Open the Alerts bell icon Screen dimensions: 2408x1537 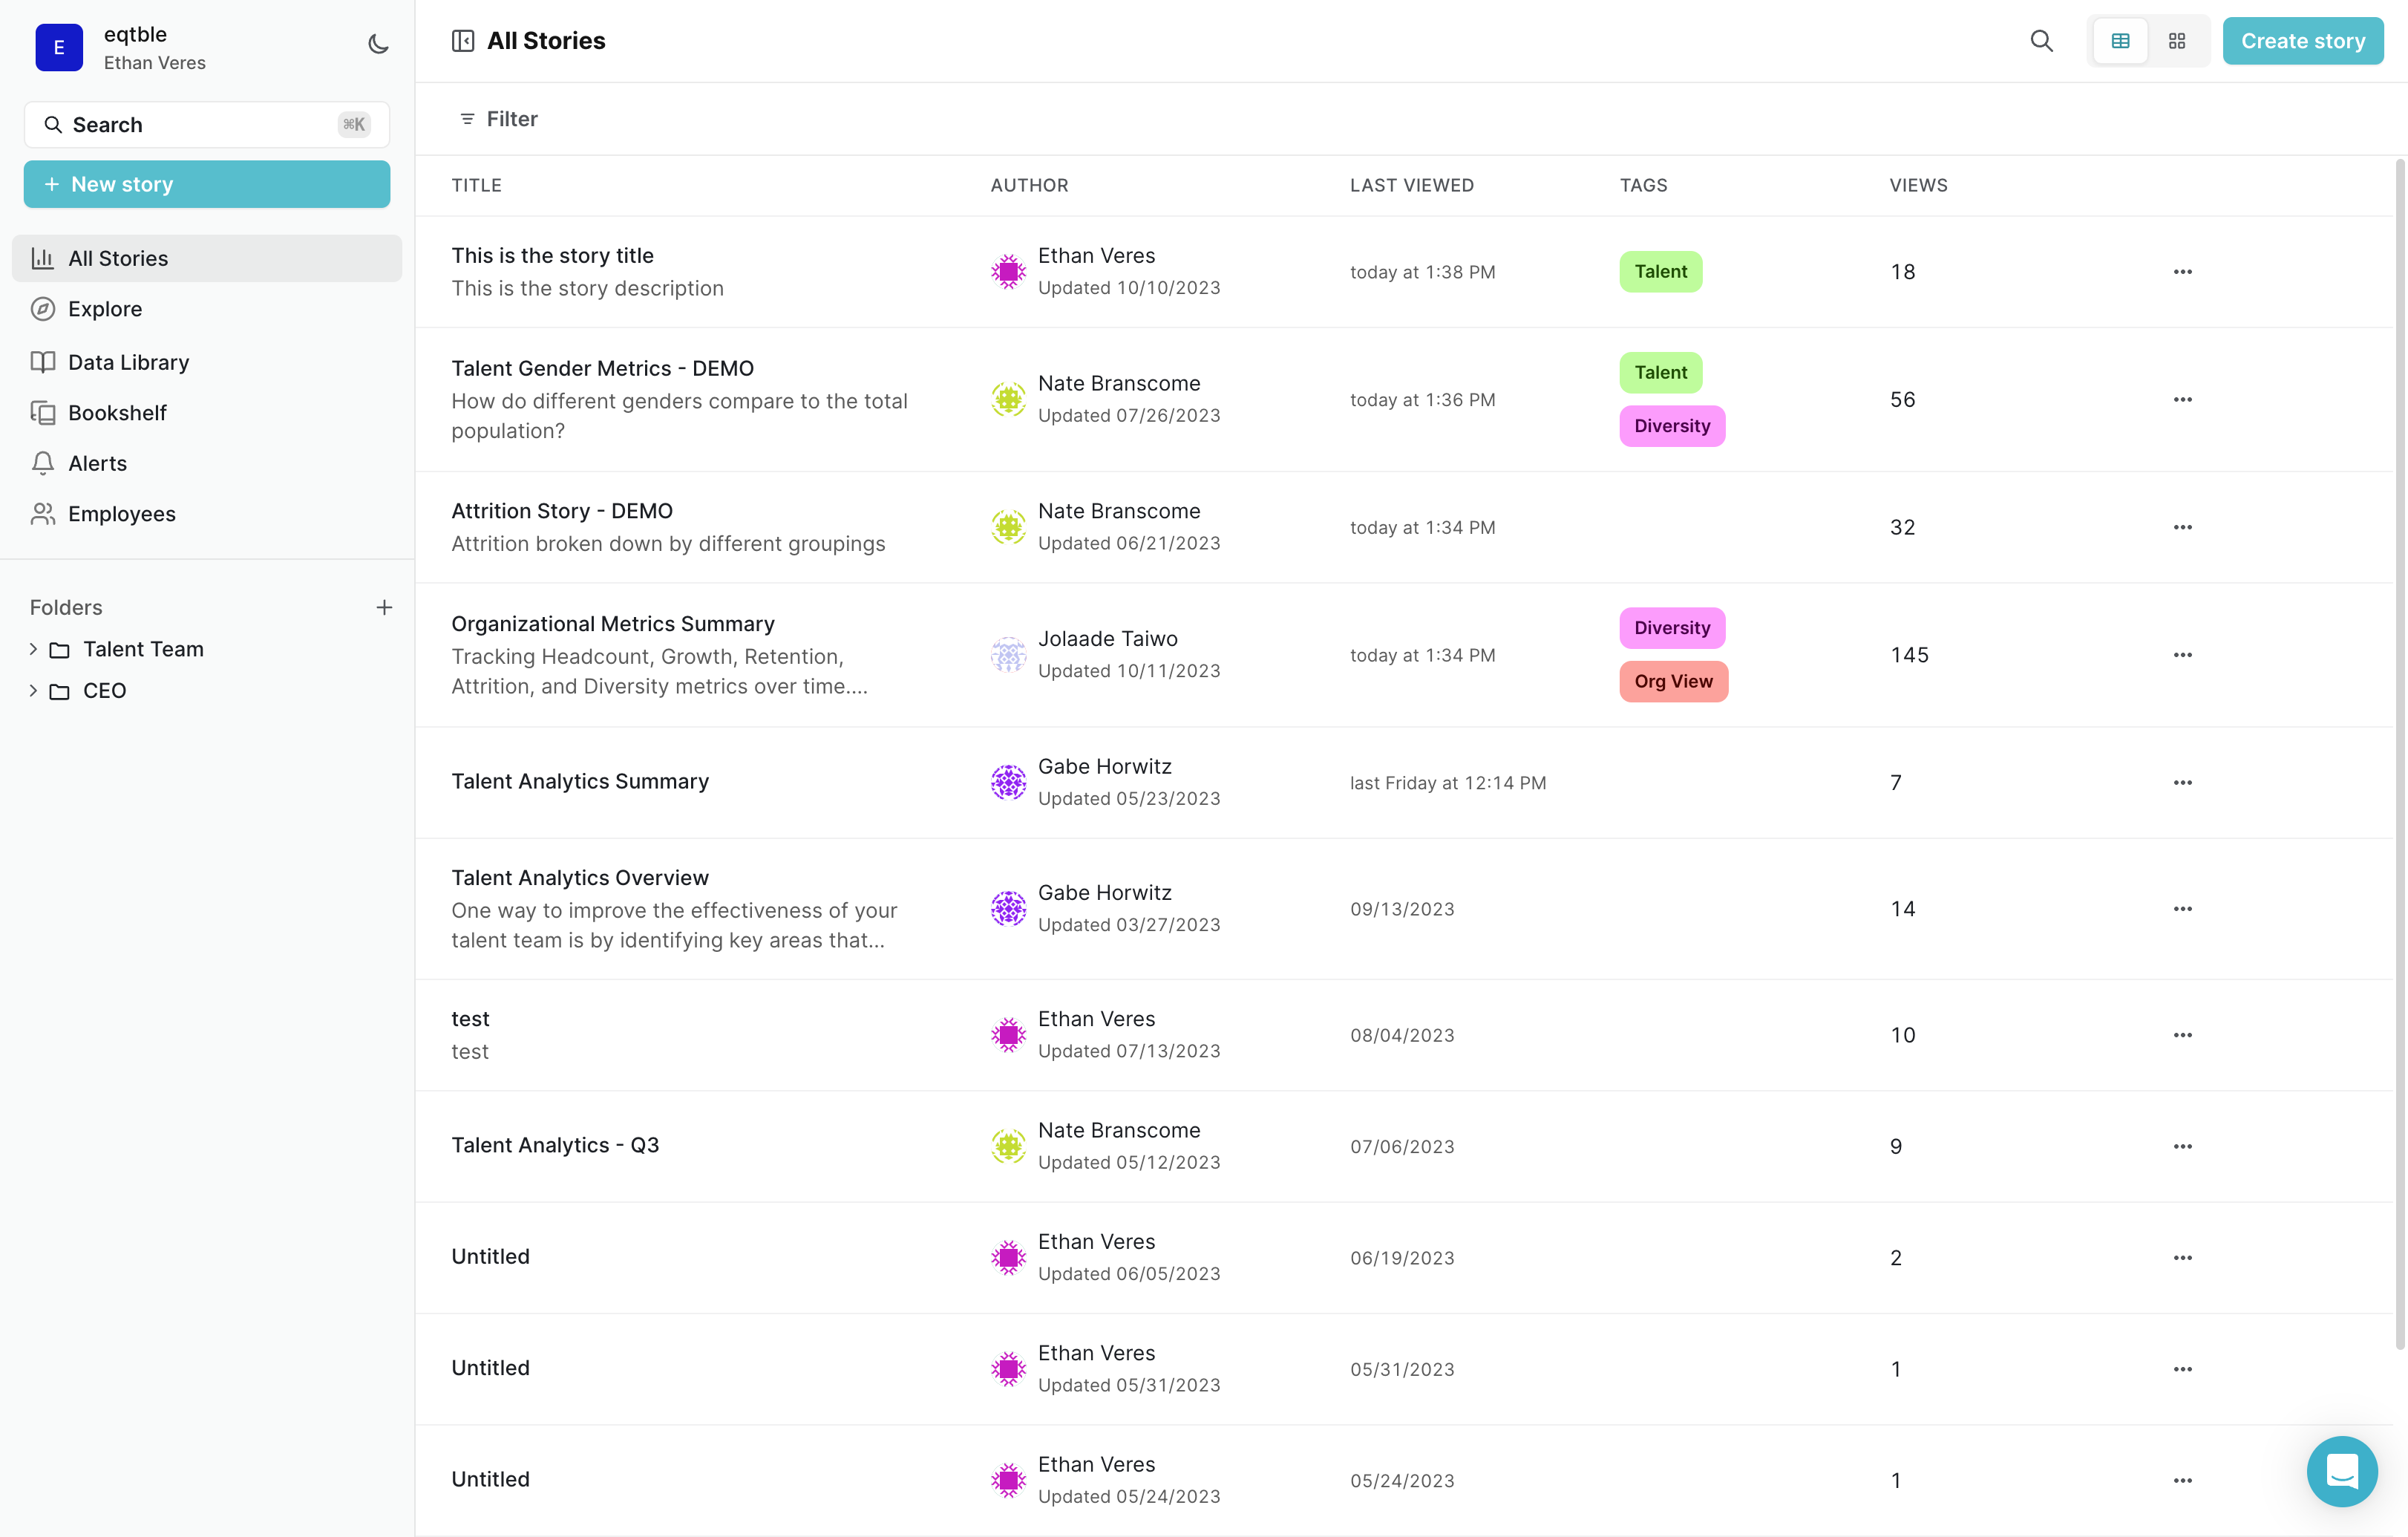pyautogui.click(x=42, y=463)
